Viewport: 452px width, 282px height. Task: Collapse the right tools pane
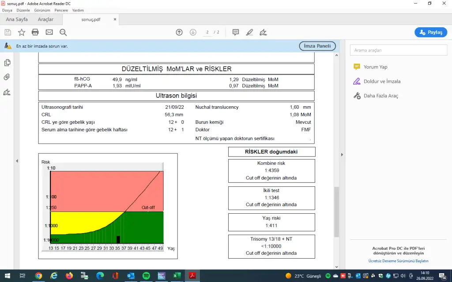pos(342,154)
